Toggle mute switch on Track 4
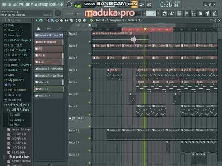Screen dimensions: 222x166 click(x=89, y=54)
